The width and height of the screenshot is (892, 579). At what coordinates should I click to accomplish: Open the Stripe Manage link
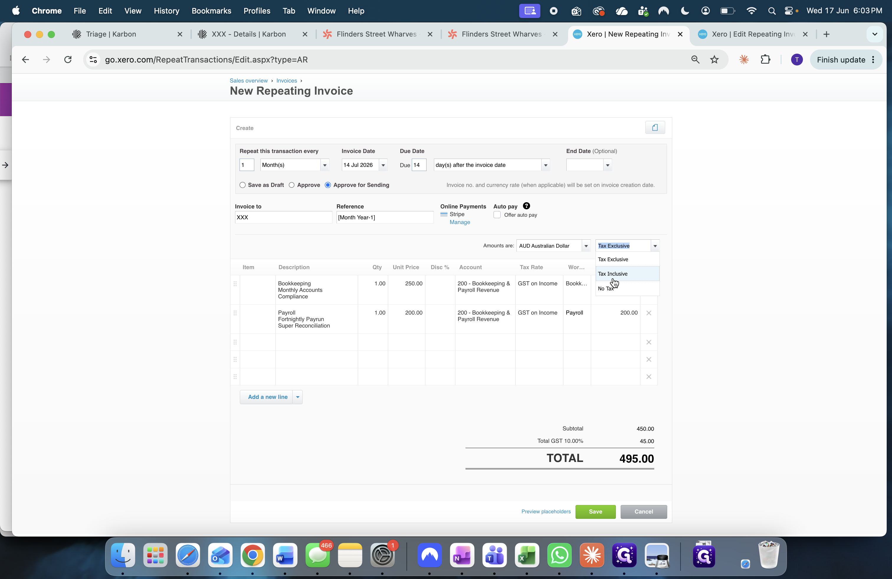point(460,222)
